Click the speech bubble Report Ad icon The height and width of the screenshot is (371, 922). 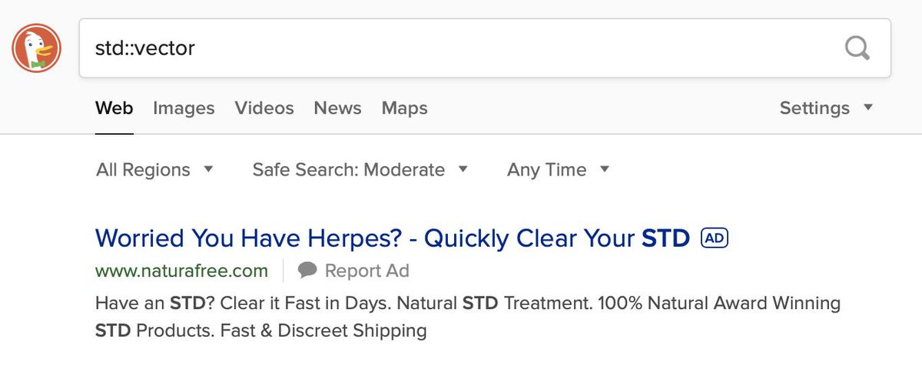tap(308, 270)
